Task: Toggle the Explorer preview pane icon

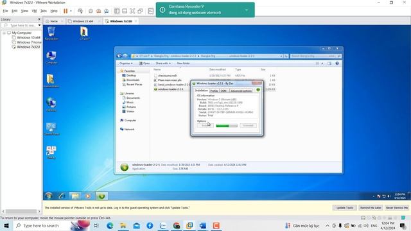Action: click(x=329, y=64)
